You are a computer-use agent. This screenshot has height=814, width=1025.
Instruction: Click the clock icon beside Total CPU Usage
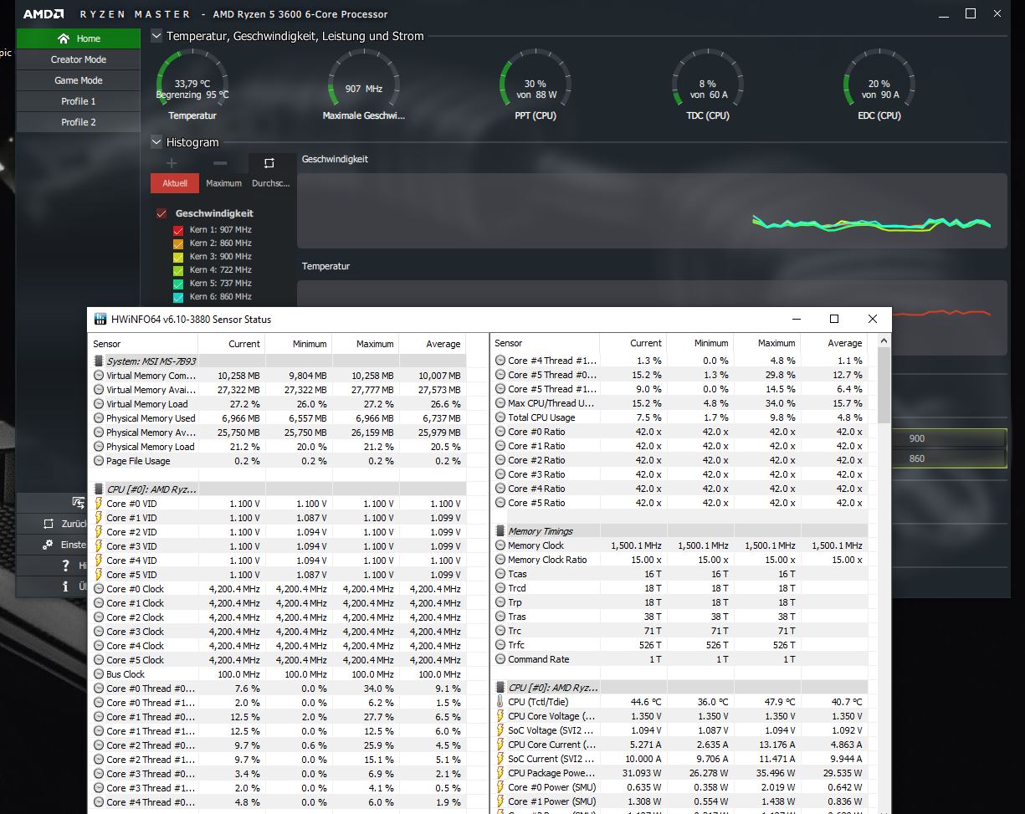coord(500,417)
